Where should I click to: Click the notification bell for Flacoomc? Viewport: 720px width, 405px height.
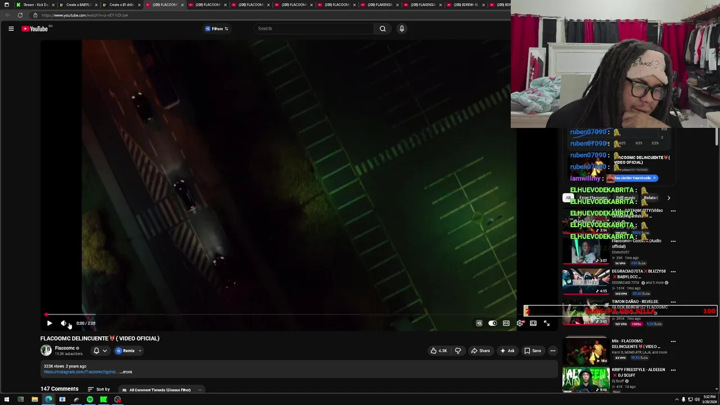pos(96,351)
